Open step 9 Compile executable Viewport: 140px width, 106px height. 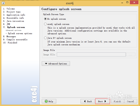click(x=15, y=40)
